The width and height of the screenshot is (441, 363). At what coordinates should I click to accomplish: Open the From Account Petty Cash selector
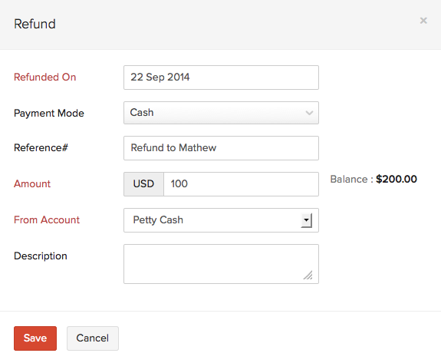pyautogui.click(x=221, y=220)
